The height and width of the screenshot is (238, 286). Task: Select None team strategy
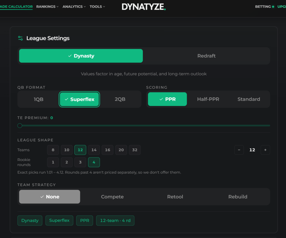point(50,197)
